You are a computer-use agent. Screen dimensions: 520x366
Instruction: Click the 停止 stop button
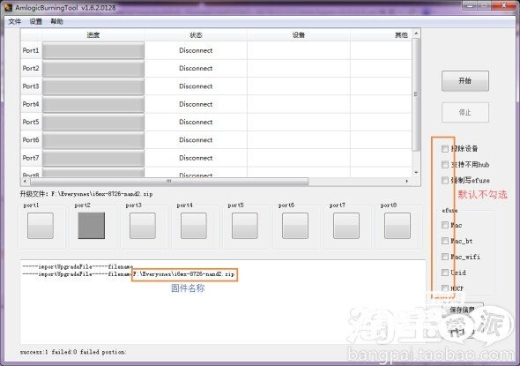tap(465, 113)
